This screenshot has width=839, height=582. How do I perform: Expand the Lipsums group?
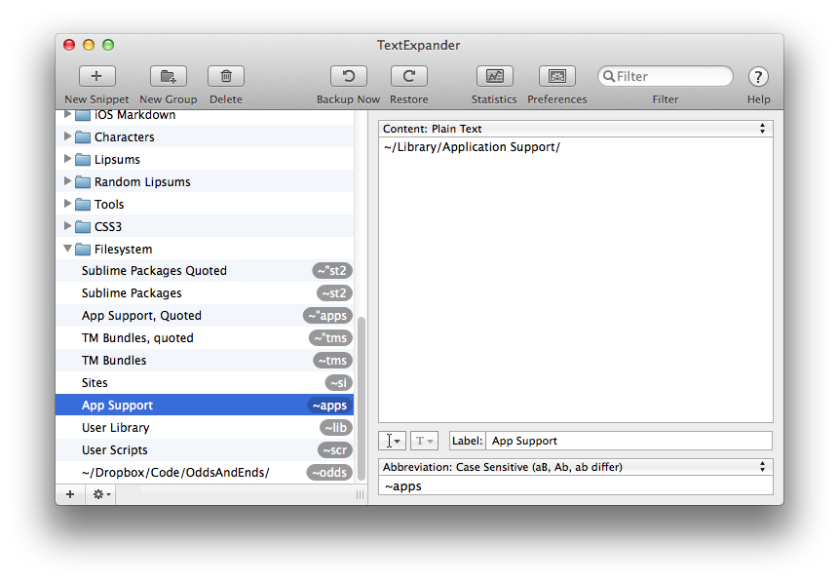click(x=67, y=159)
